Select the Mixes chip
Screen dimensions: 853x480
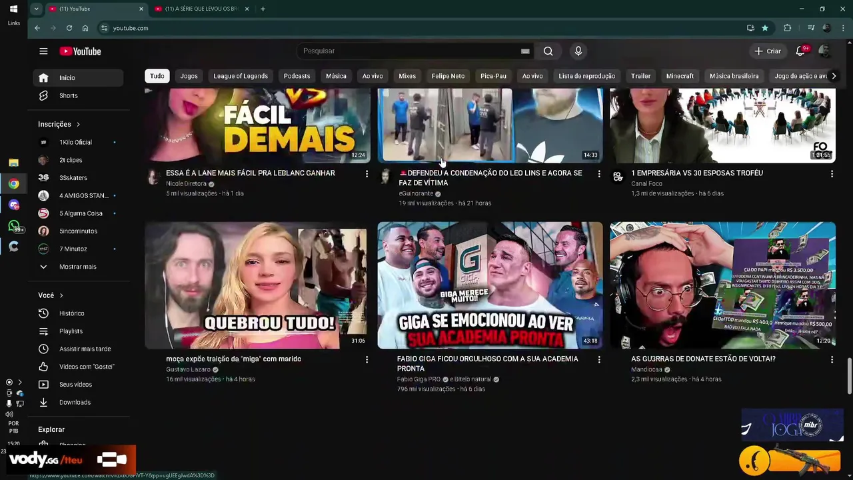(x=407, y=76)
